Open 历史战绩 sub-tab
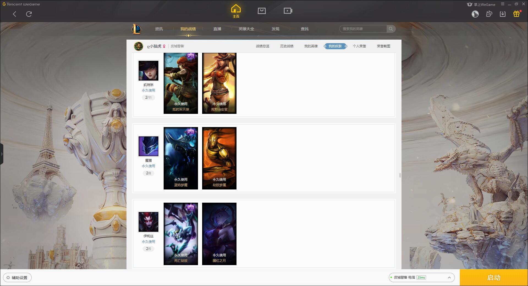Screen dimensions: 528x286 point(287,46)
